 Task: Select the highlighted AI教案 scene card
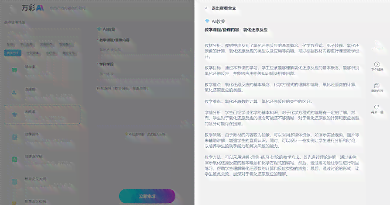42,115
